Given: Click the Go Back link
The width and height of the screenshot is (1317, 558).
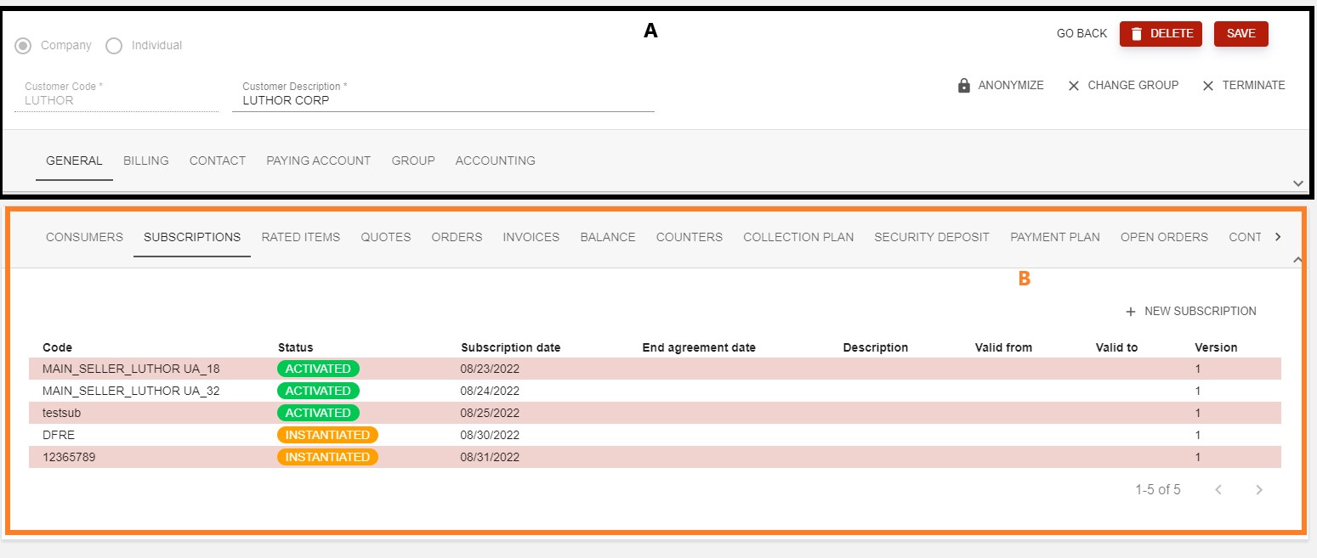Looking at the screenshot, I should coord(1081,34).
